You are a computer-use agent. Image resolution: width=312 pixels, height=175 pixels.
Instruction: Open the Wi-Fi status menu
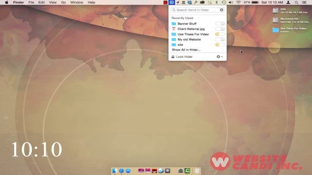[x=238, y=2]
